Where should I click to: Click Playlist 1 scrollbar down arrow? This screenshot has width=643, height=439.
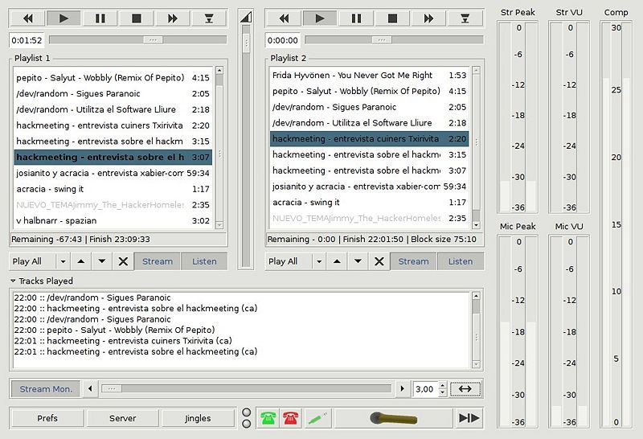(x=219, y=225)
